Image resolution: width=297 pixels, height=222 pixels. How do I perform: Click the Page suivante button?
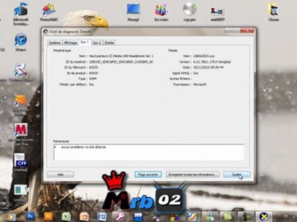tap(148, 175)
